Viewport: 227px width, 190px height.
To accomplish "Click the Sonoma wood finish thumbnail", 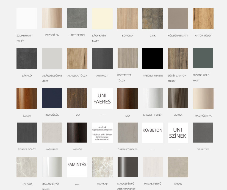I will click(128, 18).
